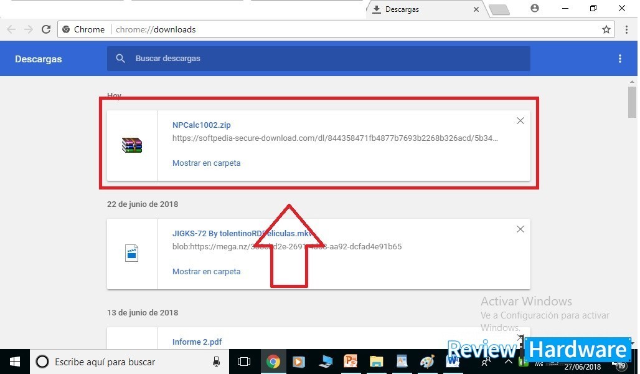Image resolution: width=640 pixels, height=374 pixels.
Task: Remove NPCalc1002.zip from the list
Action: [520, 120]
